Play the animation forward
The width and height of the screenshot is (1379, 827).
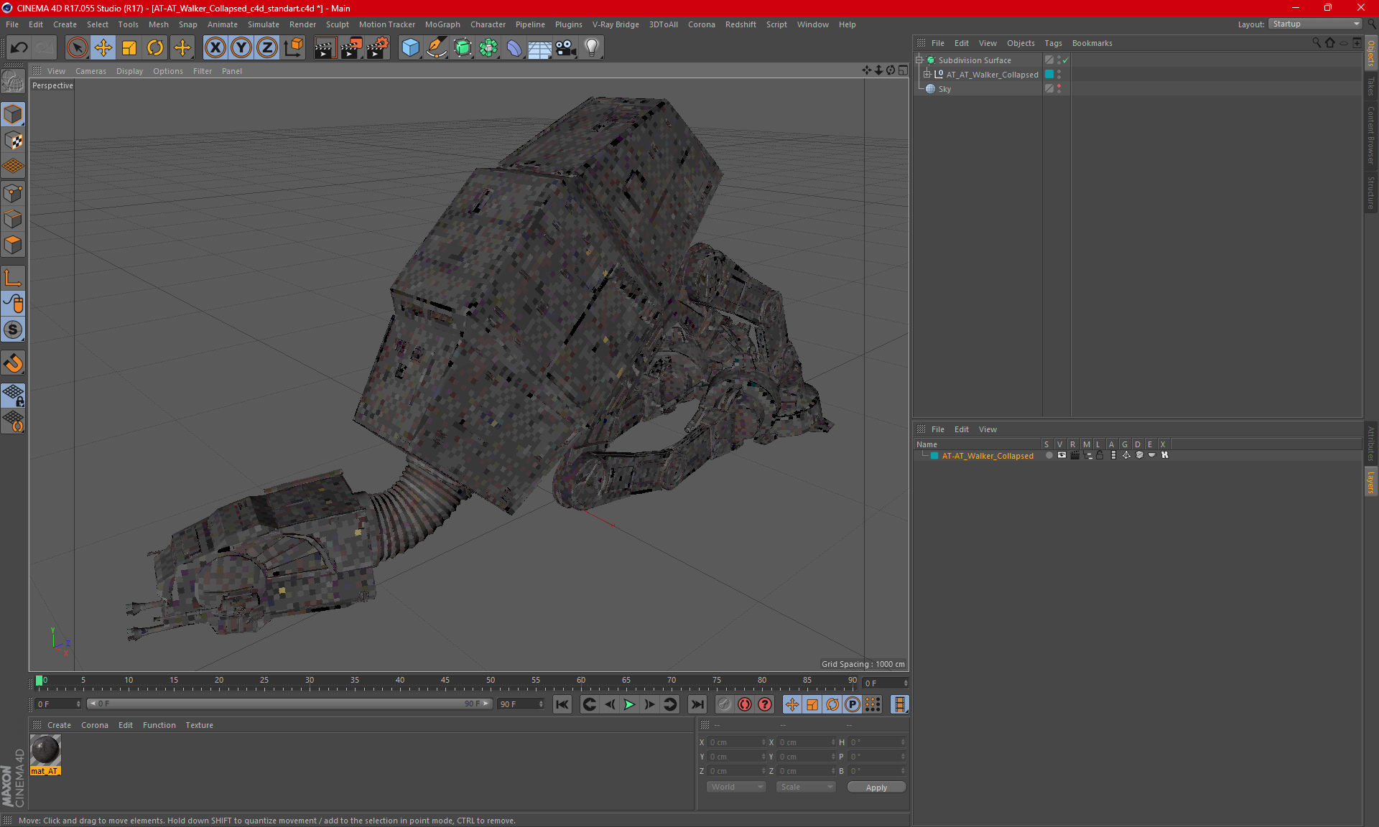pyautogui.click(x=629, y=704)
